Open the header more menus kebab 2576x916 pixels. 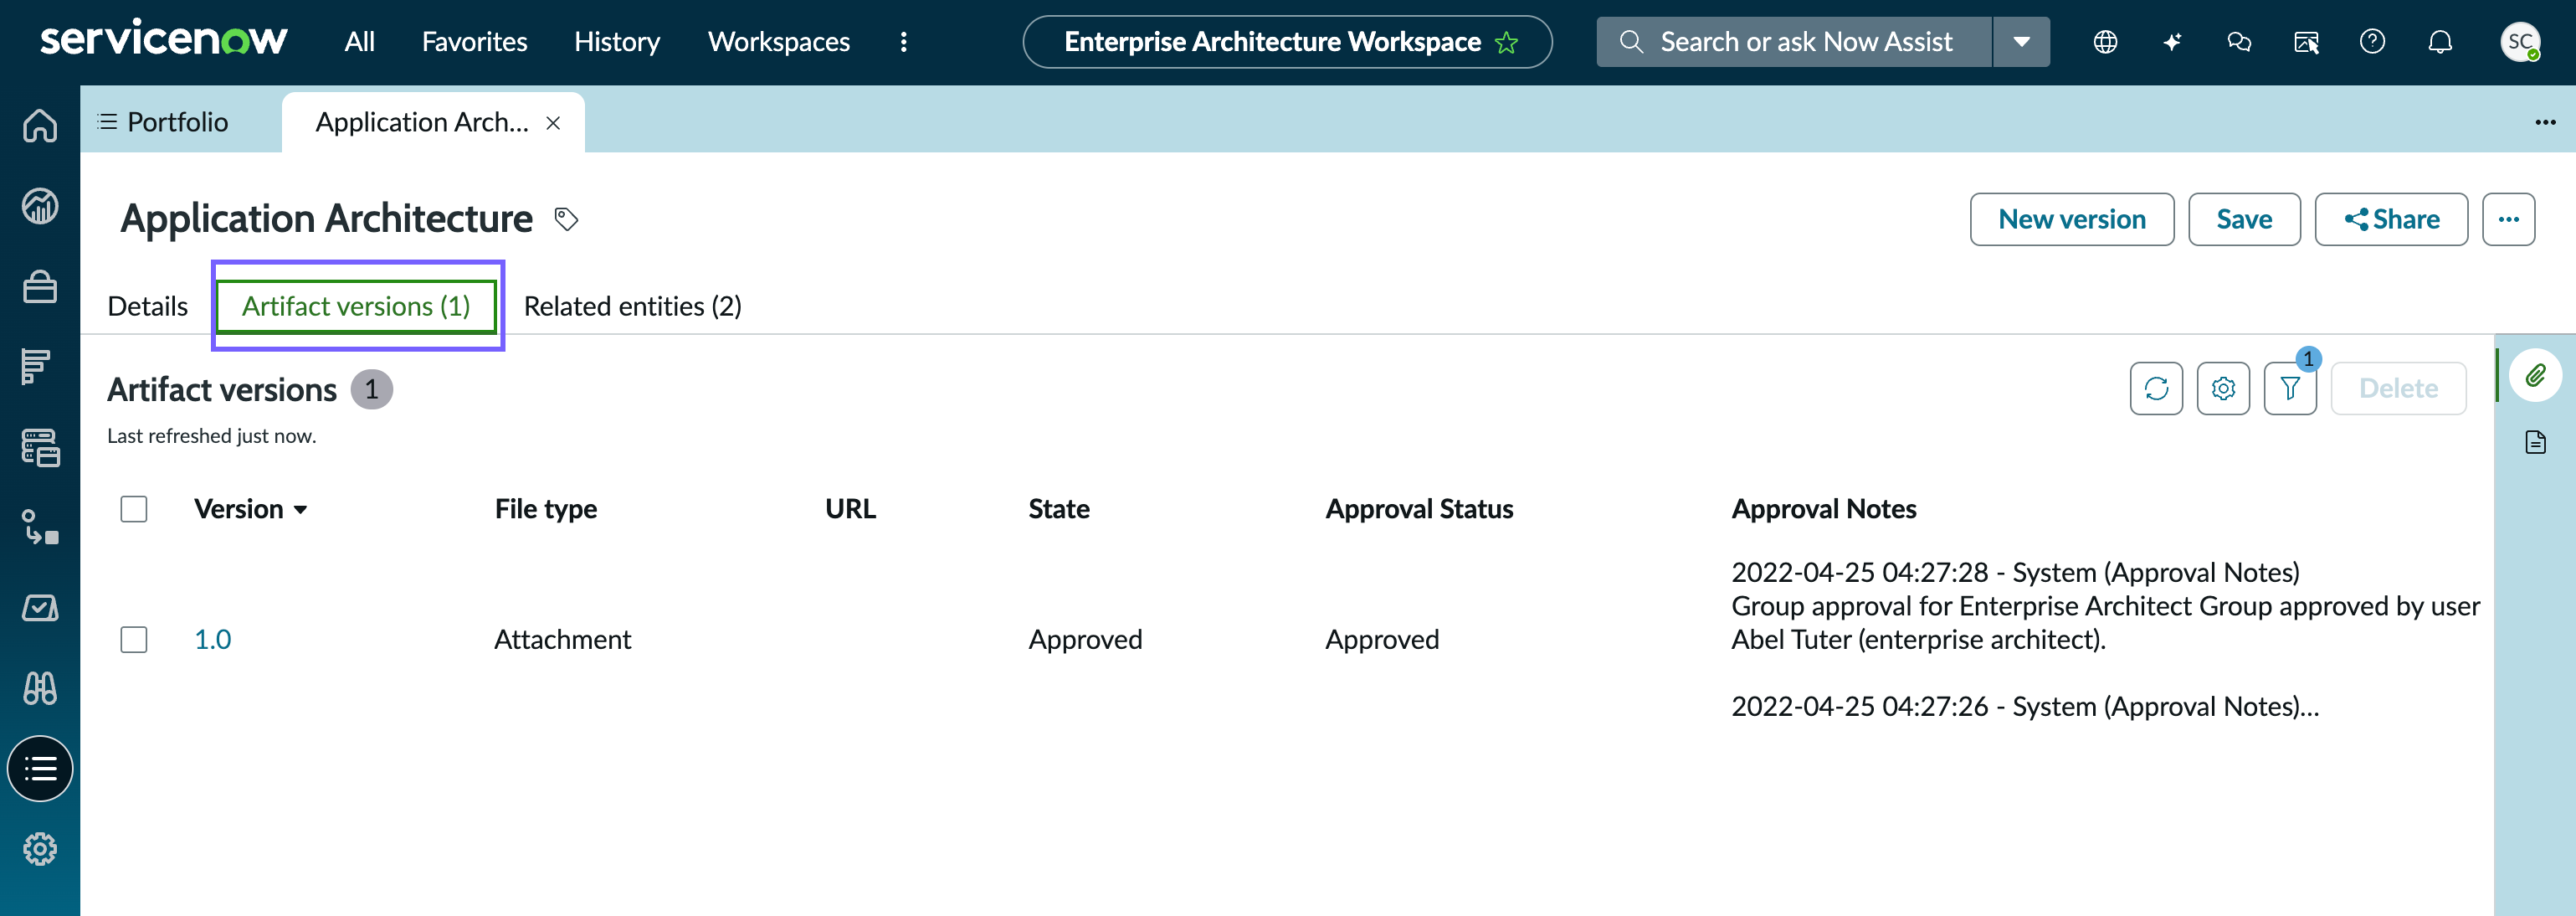click(x=904, y=42)
